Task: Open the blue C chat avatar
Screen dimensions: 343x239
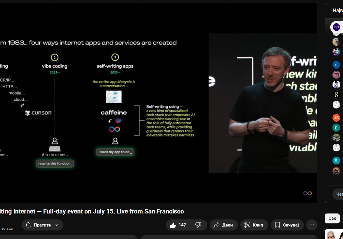Action: pos(336,65)
